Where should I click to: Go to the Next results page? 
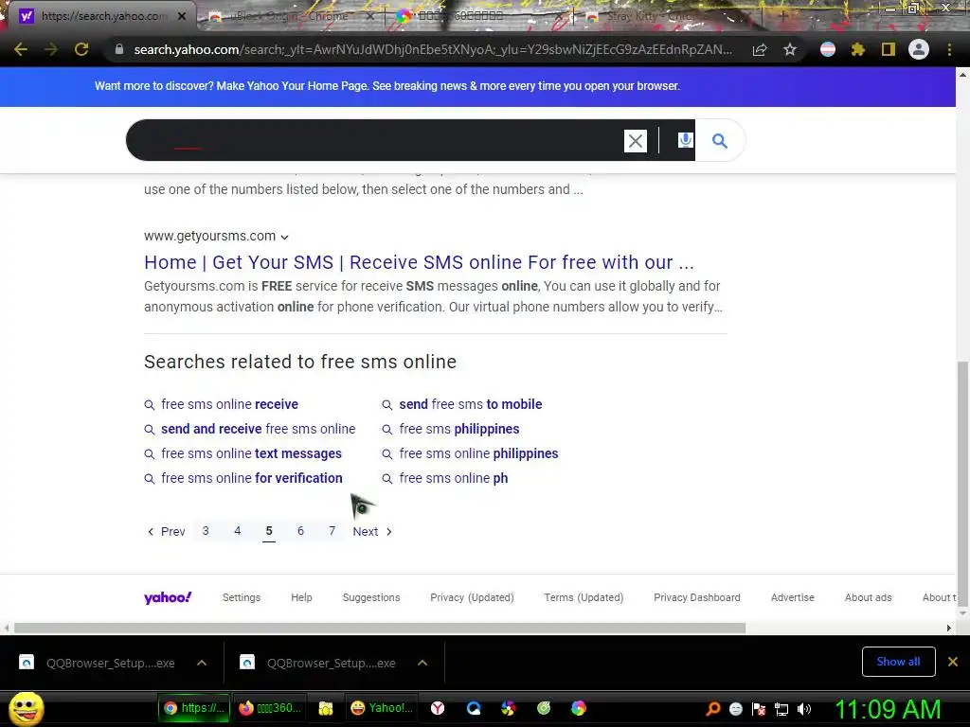372,532
